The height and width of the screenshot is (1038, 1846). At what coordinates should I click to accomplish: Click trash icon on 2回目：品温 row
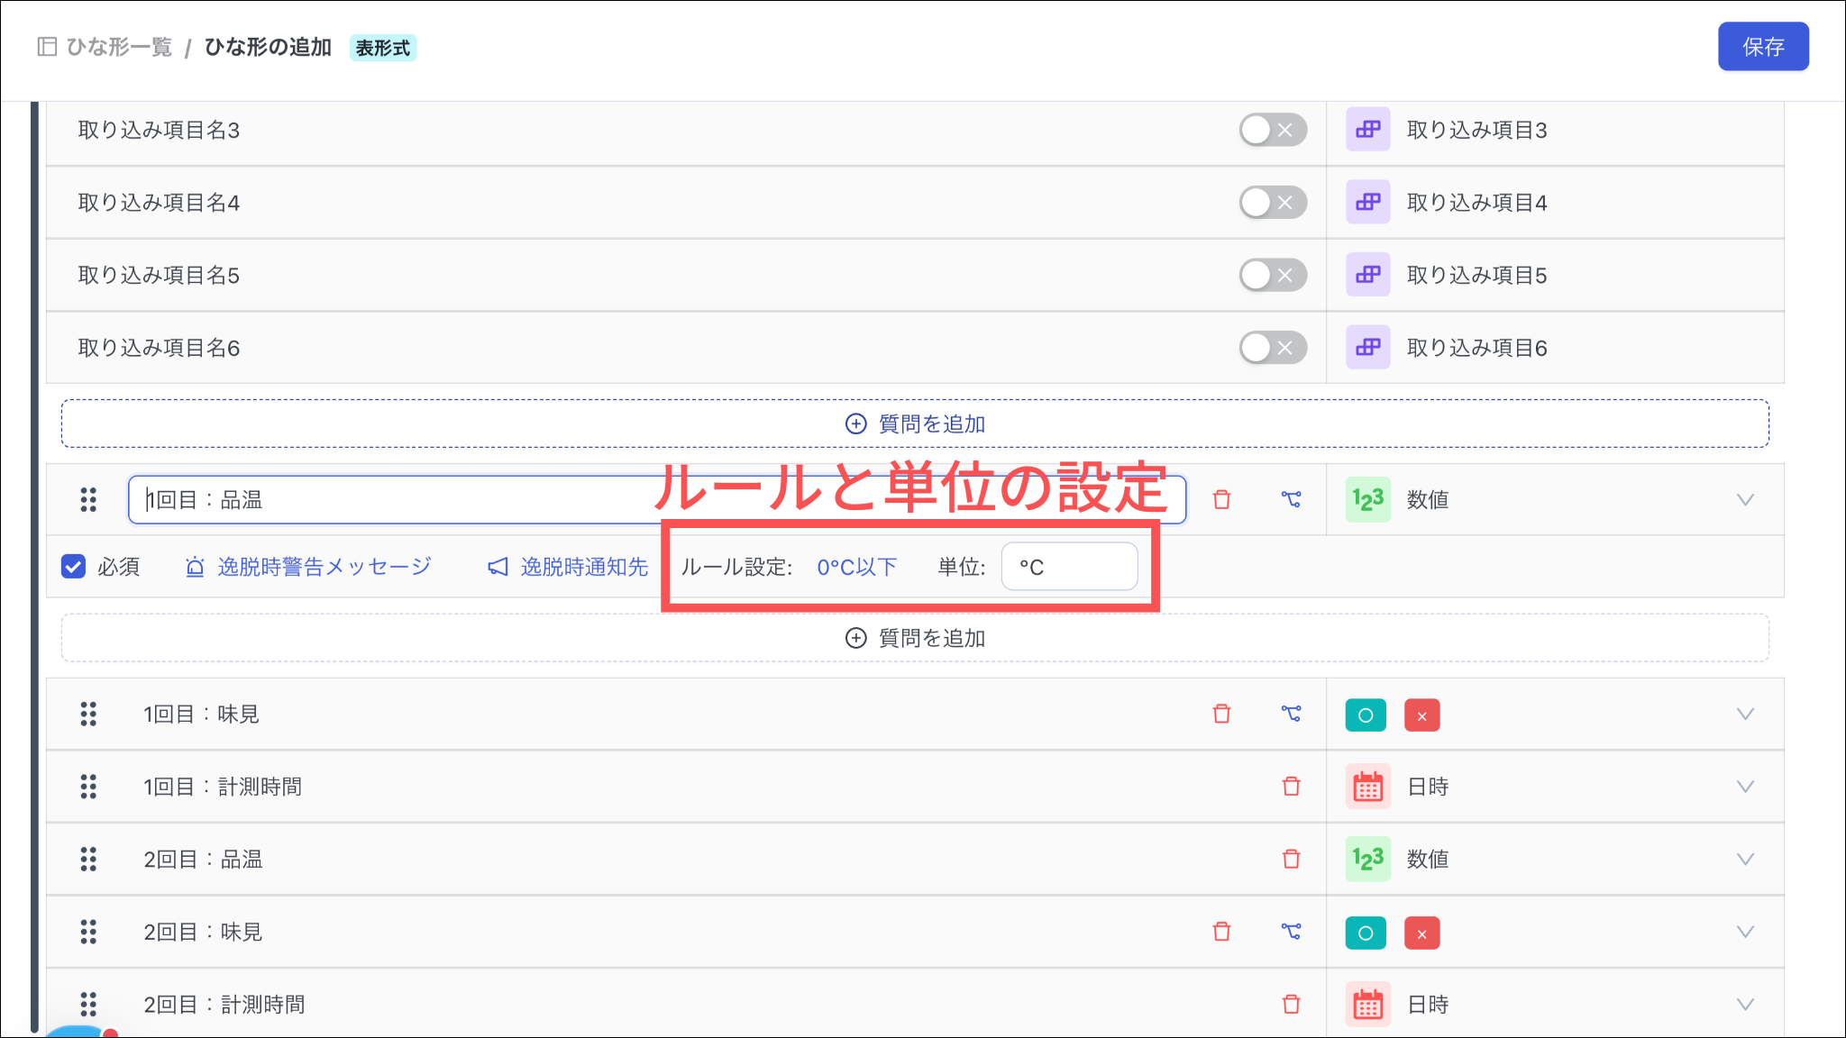1291,859
